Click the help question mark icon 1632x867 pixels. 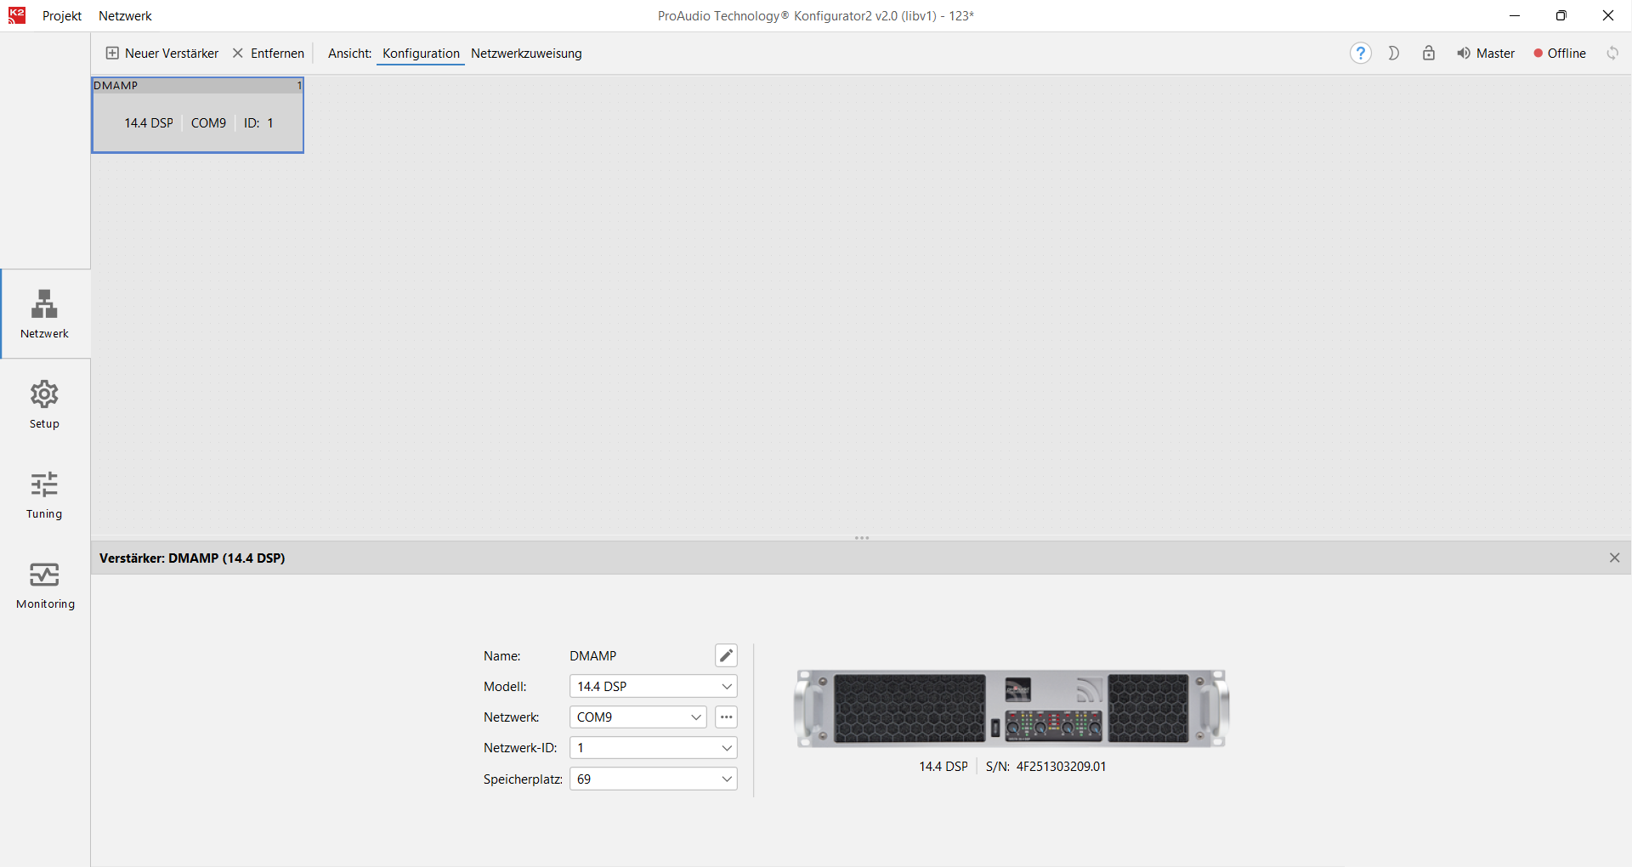point(1360,54)
